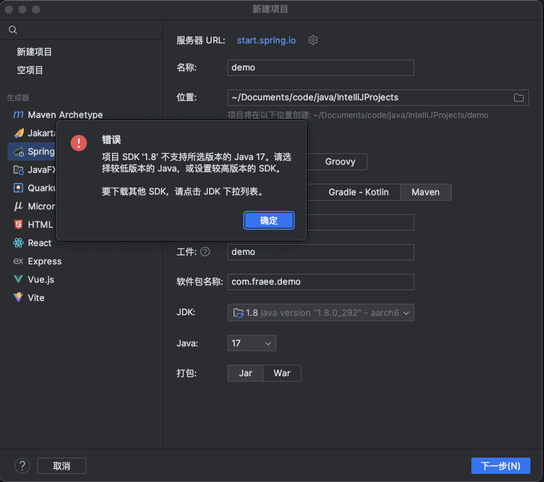544x482 pixels.
Task: Select New Project in sidebar
Action: pyautogui.click(x=35, y=52)
